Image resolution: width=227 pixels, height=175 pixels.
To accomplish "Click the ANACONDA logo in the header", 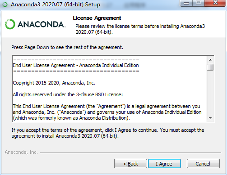I will pyautogui.click(x=35, y=24).
